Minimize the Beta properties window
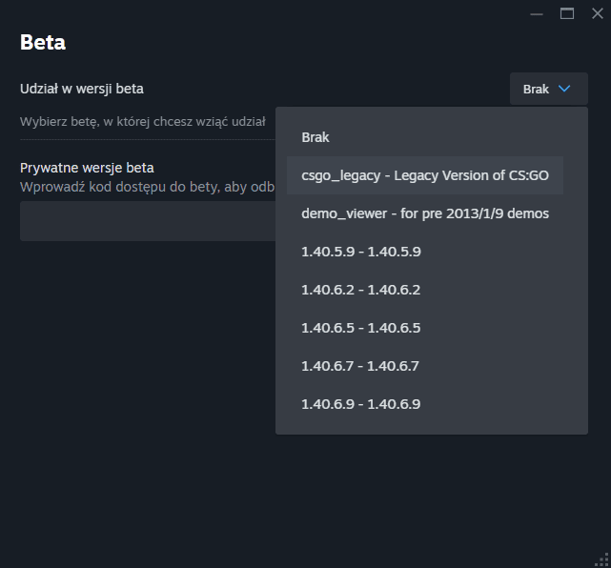The image size is (611, 568). coord(537,14)
